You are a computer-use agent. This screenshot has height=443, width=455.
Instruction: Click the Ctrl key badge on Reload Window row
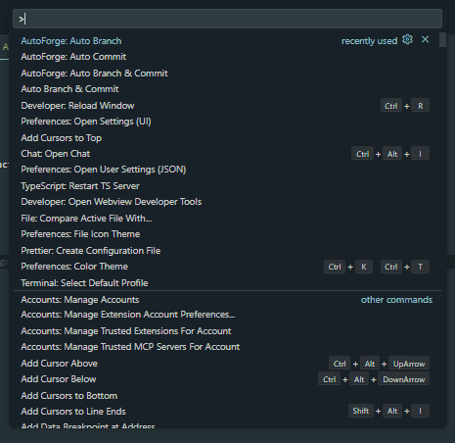[391, 106]
